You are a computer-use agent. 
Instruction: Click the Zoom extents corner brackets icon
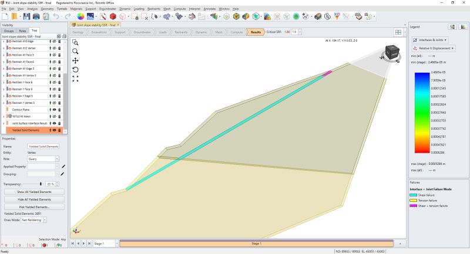pyautogui.click(x=75, y=79)
